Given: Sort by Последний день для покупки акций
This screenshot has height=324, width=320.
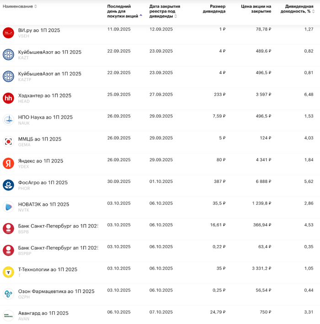Looking at the screenshot, I should pyautogui.click(x=123, y=11).
